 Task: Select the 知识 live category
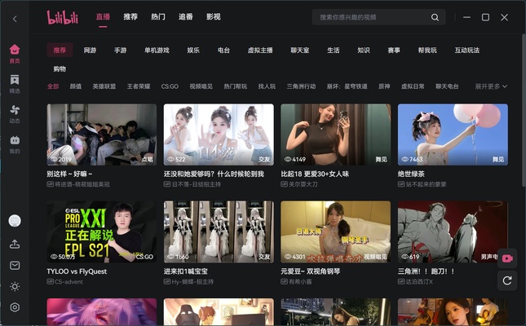(x=363, y=51)
